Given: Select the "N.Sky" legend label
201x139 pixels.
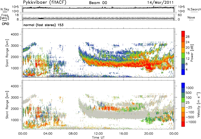Looking at the screenshot, I should 5,9.
